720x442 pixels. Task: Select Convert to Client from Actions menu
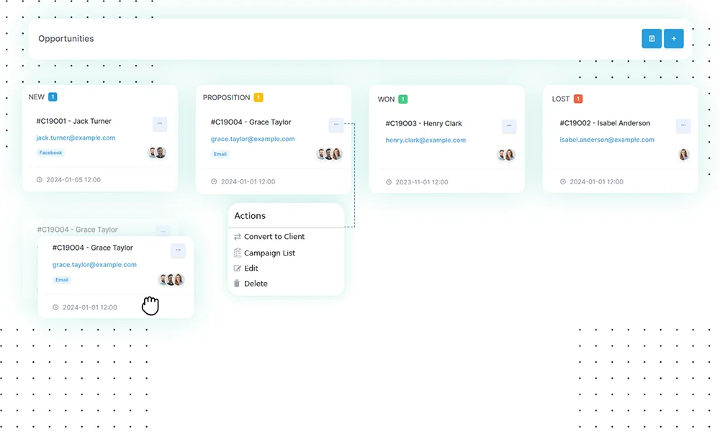(274, 237)
